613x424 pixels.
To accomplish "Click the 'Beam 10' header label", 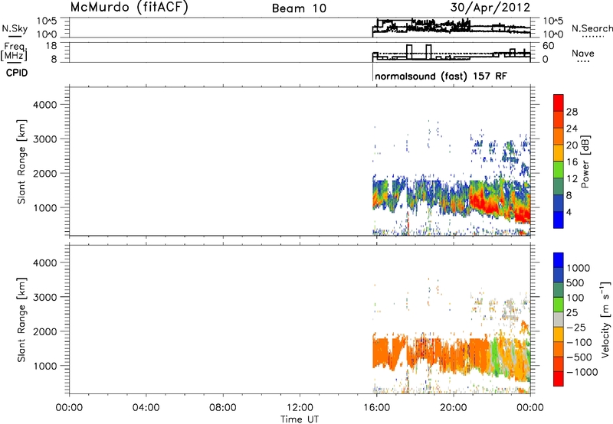I will coord(299,8).
